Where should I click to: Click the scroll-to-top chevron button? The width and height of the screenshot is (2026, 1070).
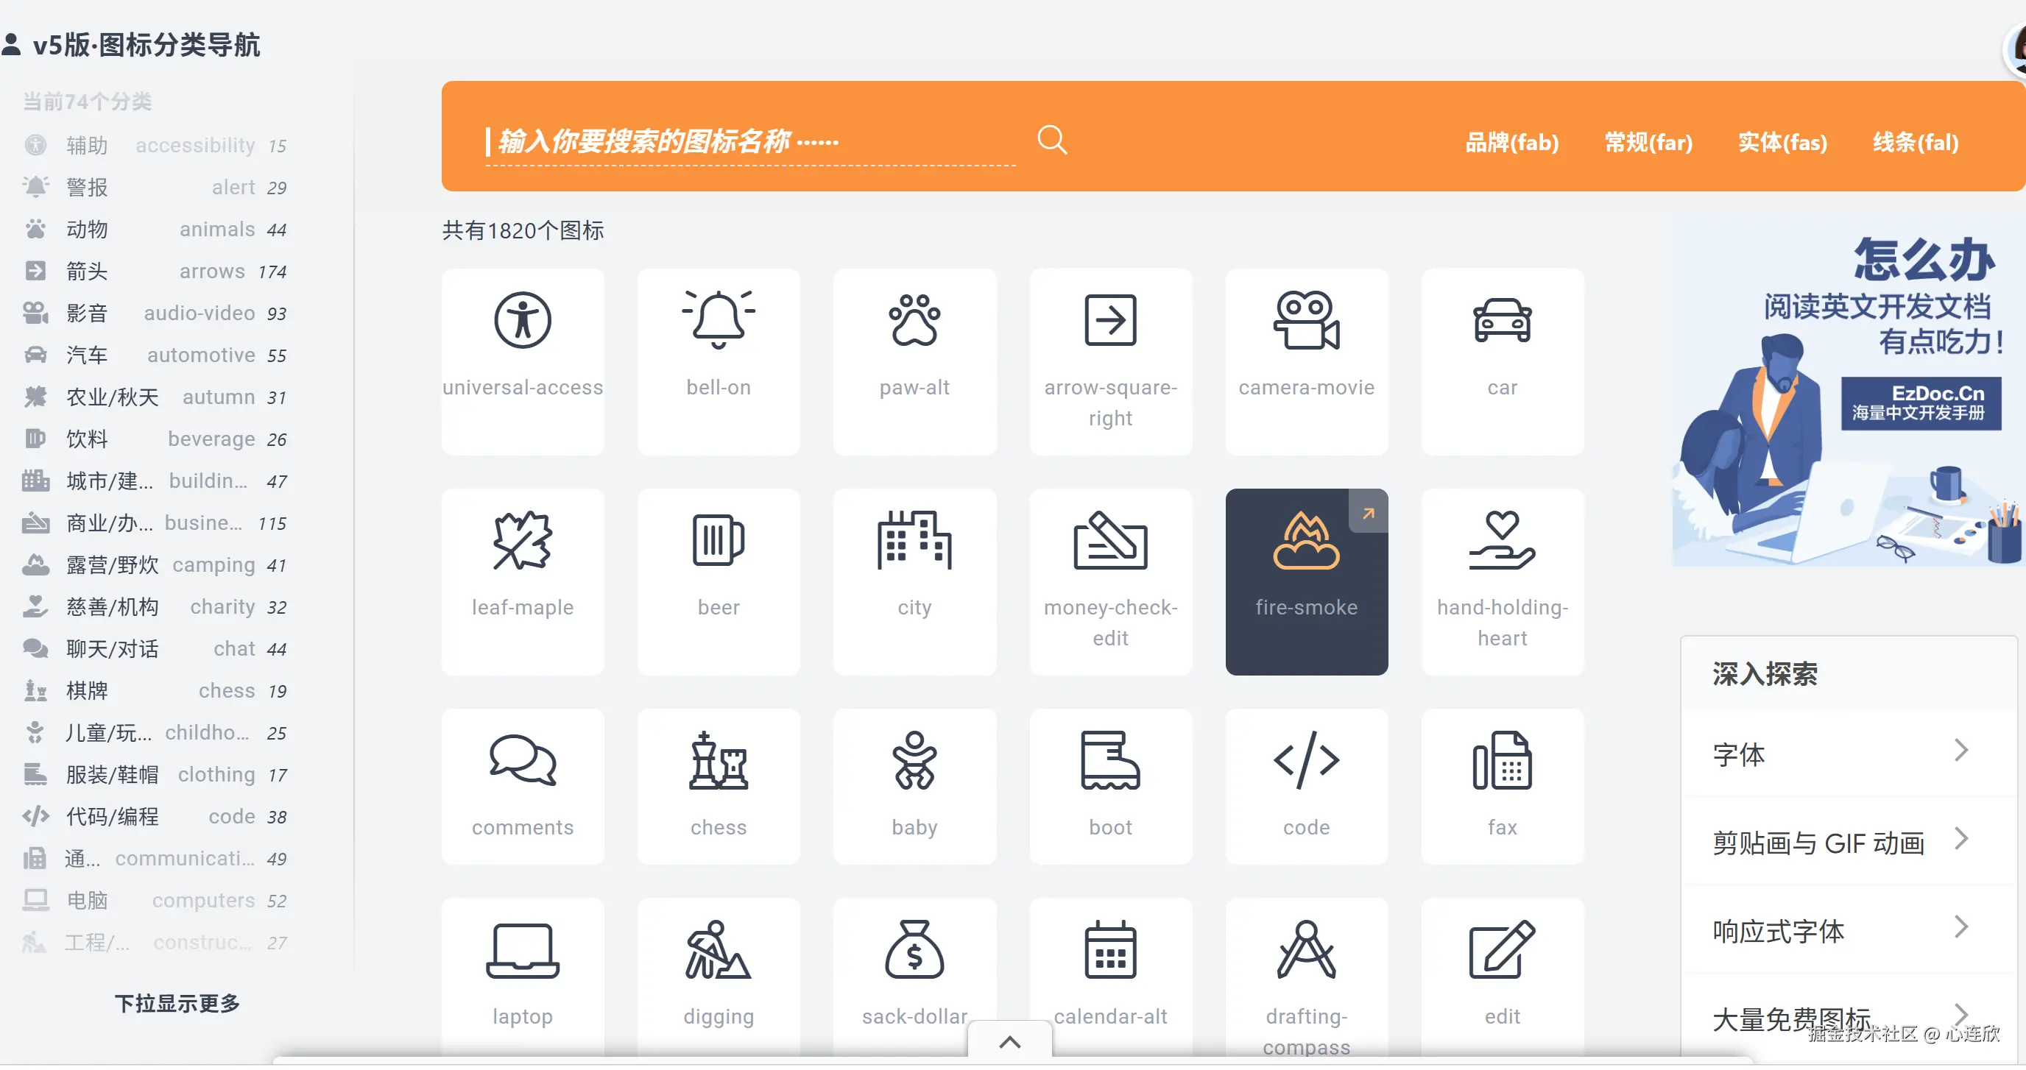pos(1009,1043)
